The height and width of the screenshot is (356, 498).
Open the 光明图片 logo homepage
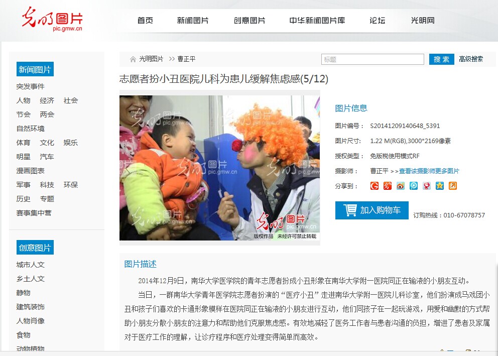[x=52, y=19]
